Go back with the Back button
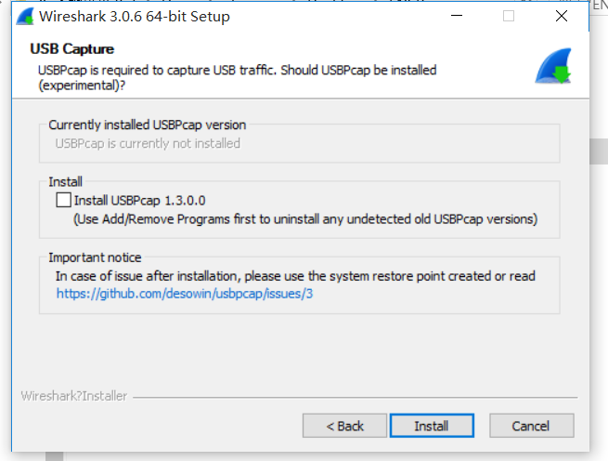This screenshot has height=461, width=608. click(344, 426)
